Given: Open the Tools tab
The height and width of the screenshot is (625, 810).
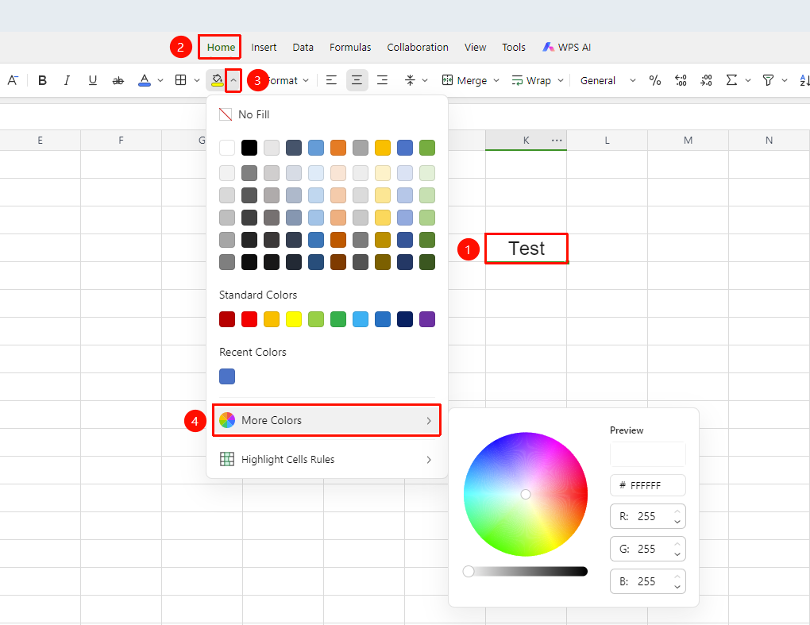Looking at the screenshot, I should click(x=514, y=47).
